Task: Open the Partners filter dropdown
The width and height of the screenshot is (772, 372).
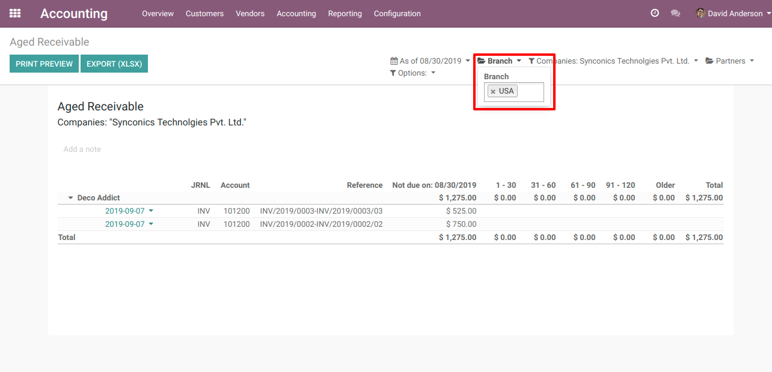Action: click(x=729, y=61)
